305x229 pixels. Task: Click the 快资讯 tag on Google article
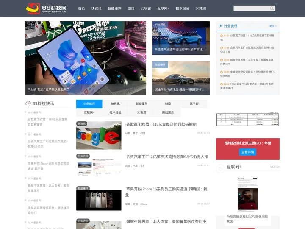pyautogui.click(x=82, y=124)
